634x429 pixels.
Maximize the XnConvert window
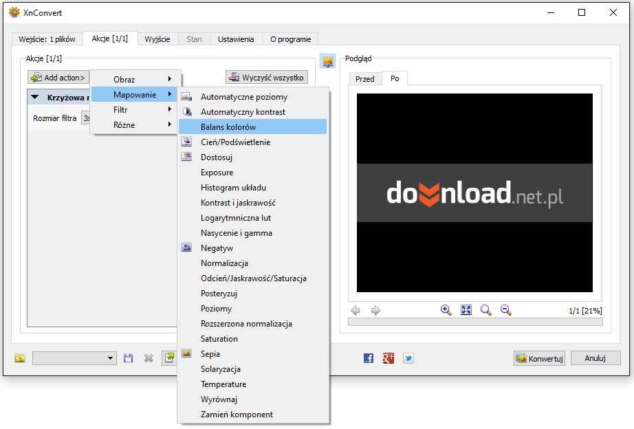coord(582,12)
